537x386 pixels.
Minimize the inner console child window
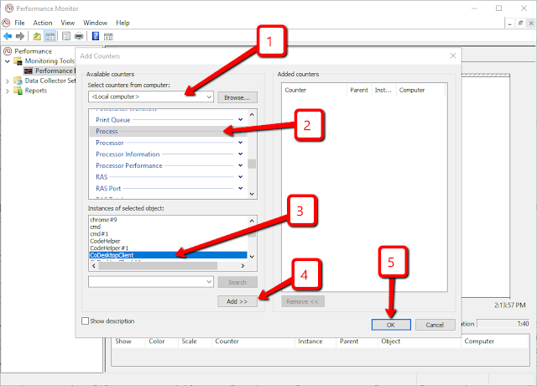point(510,23)
